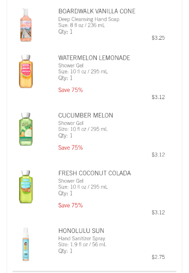This screenshot has width=189, height=273.
Task: Select the CUCUMBER MELON product name
Action: click(86, 116)
